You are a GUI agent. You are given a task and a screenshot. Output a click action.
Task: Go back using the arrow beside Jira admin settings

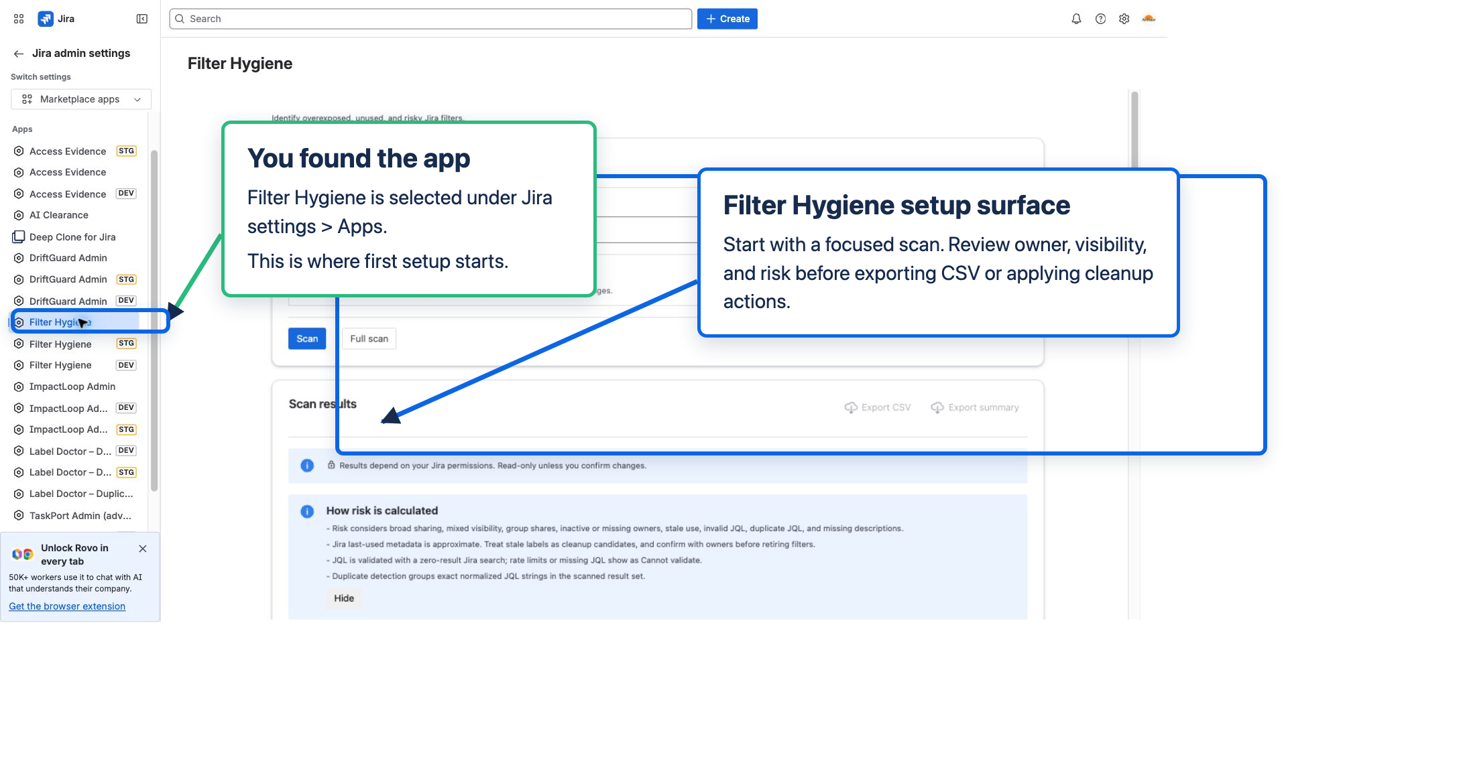point(19,54)
